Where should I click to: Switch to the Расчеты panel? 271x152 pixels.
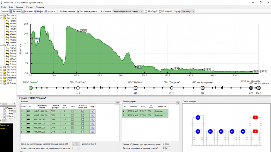[x=15, y=11]
